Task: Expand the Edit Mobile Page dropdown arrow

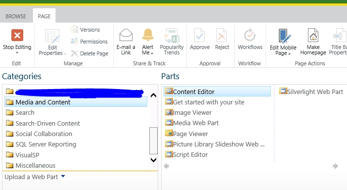Action: [x=289, y=54]
